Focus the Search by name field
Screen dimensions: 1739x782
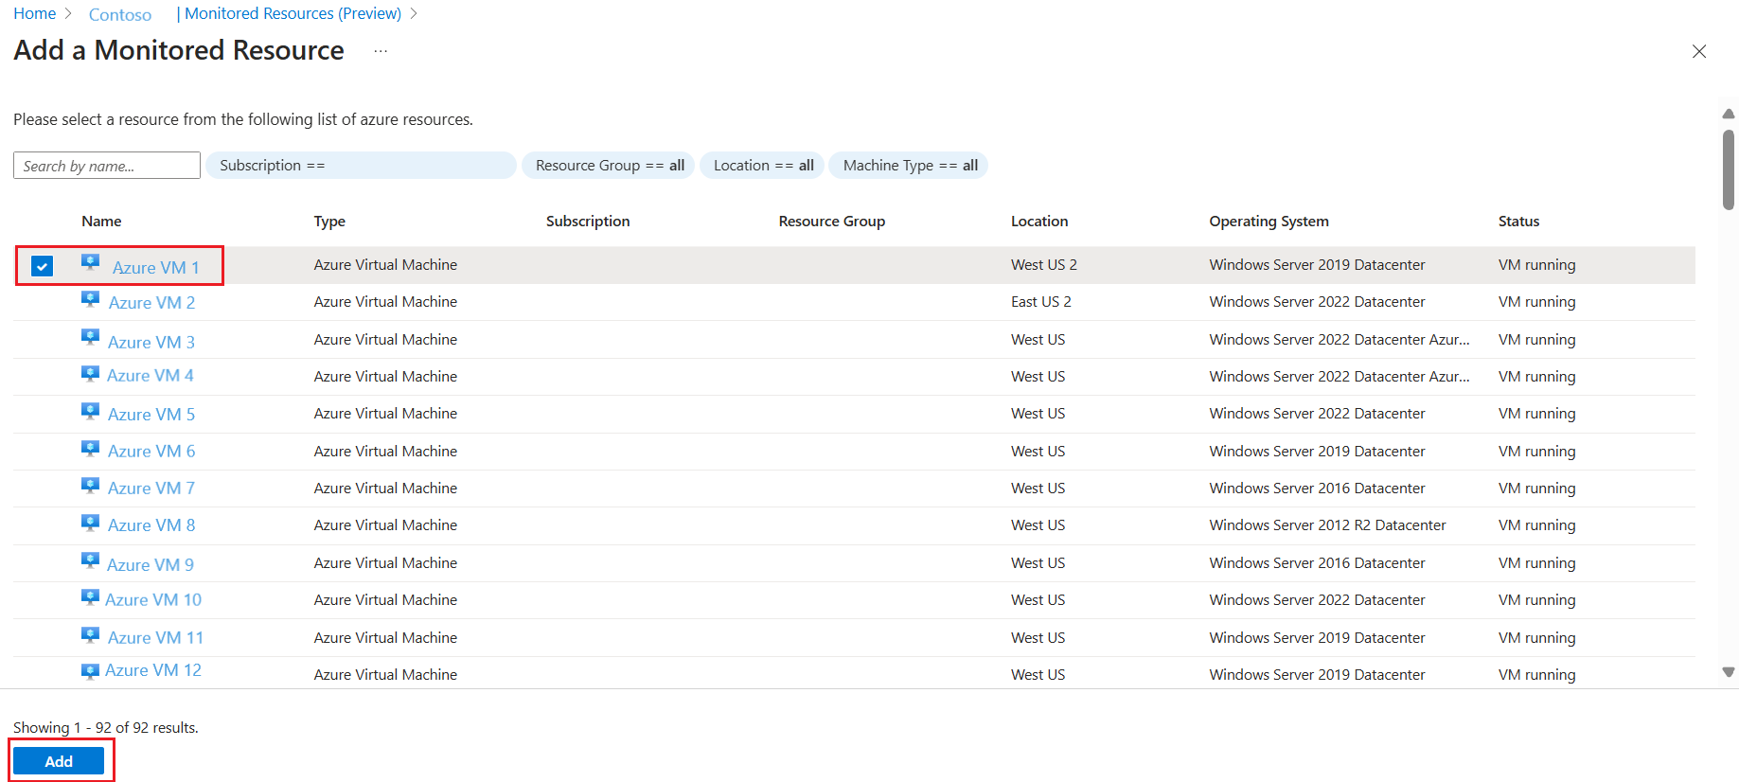tap(107, 166)
